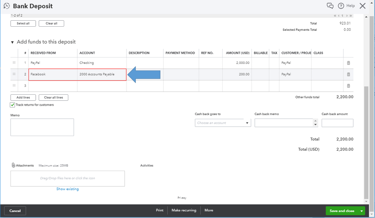This screenshot has width=375, height=218.
Task: Click empty received-from cell in line 3
Action: pos(53,86)
